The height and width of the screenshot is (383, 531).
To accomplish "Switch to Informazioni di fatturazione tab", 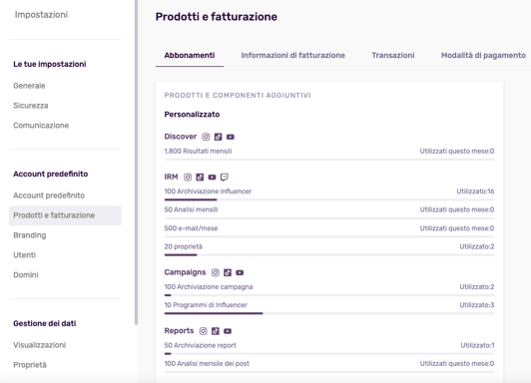I will pos(292,55).
